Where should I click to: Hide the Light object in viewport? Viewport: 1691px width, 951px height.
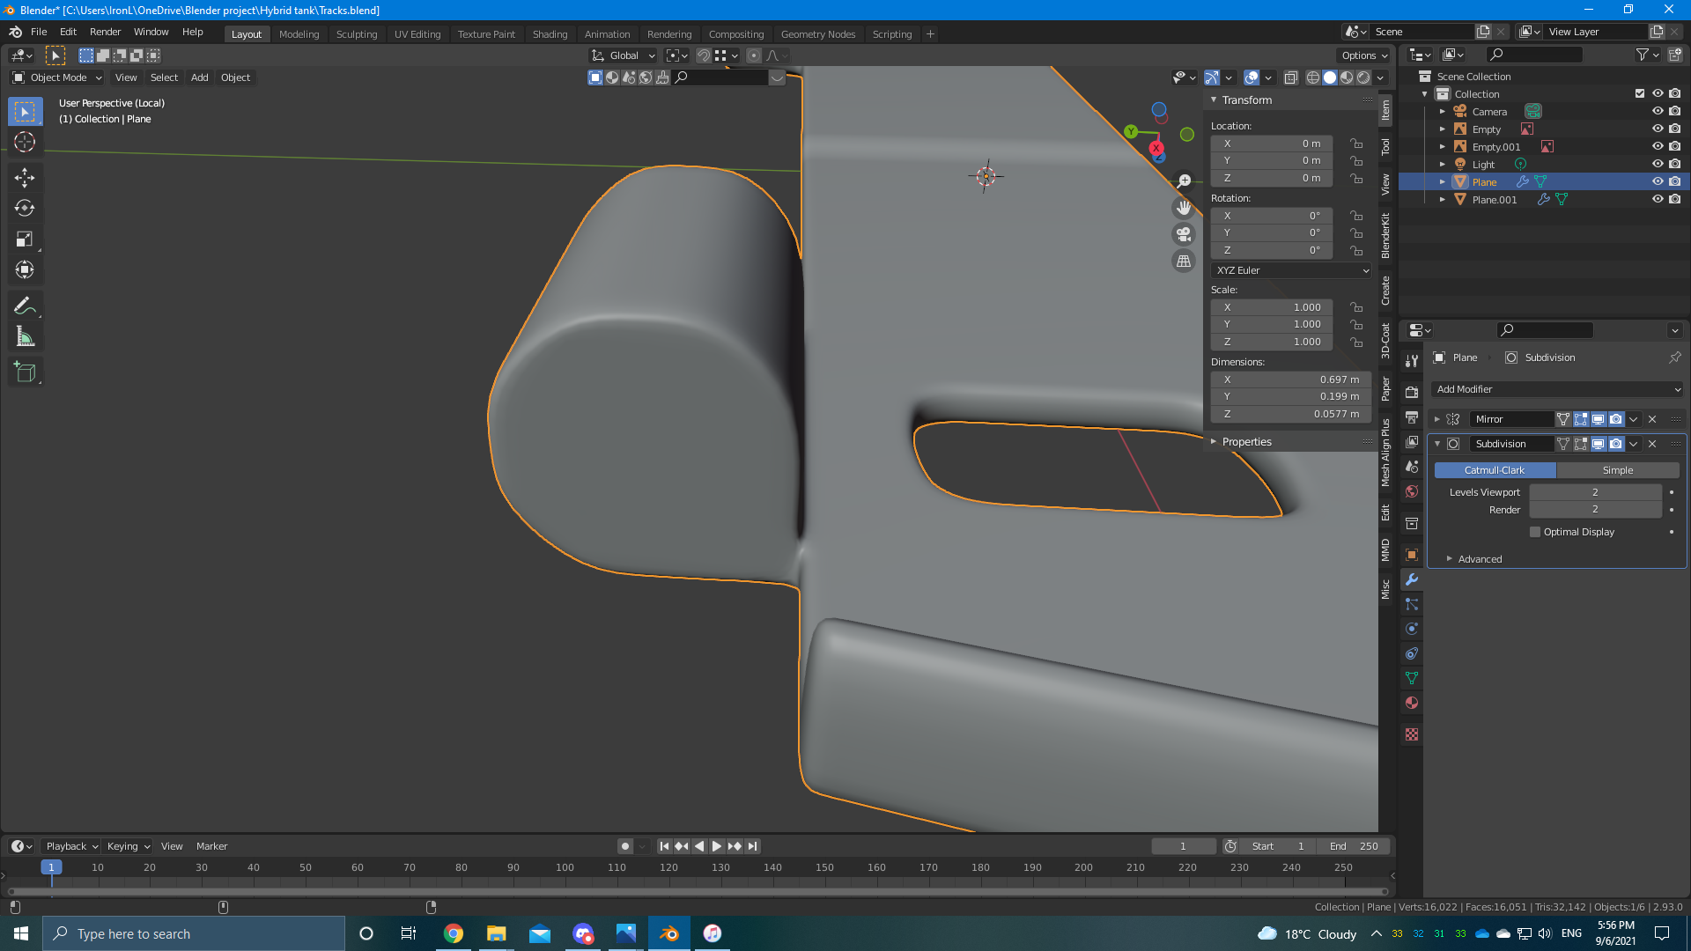[x=1658, y=164]
